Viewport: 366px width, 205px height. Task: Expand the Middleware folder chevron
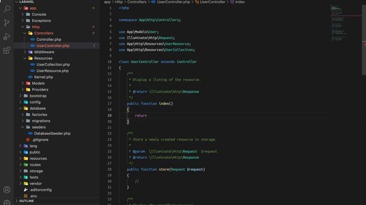click(x=25, y=52)
